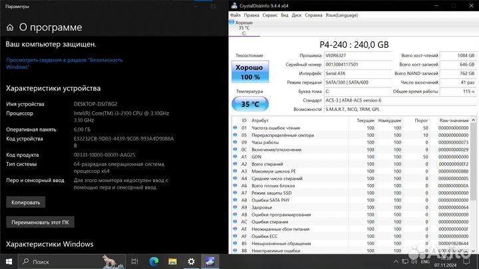This screenshot has width=479, height=269.
Task: Open the Диск menu
Action: coord(297,15)
